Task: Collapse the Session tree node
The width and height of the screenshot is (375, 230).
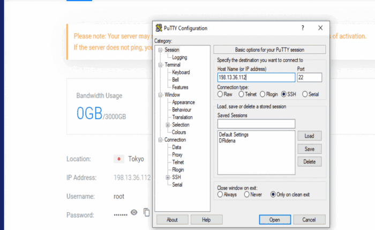Action: click(x=160, y=50)
